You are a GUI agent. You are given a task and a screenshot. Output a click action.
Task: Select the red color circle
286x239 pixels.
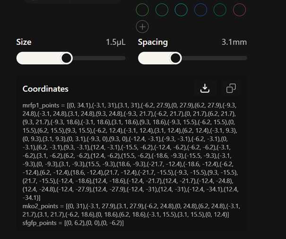240,9
